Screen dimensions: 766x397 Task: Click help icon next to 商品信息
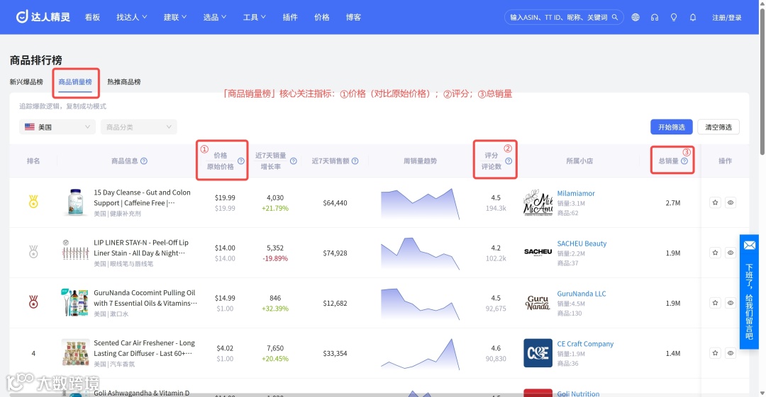click(144, 161)
